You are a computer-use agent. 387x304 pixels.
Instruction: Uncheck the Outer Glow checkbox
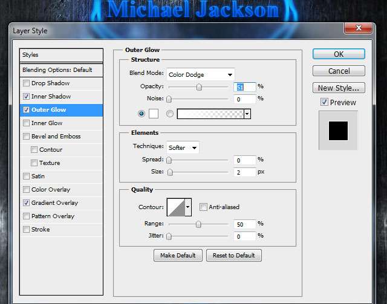coord(26,110)
